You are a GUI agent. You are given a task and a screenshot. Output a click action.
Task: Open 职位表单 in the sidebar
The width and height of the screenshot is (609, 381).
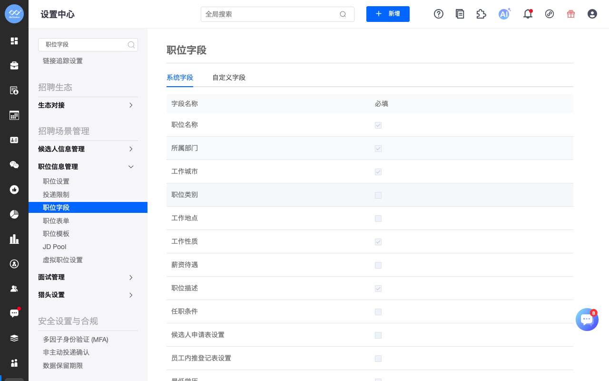pyautogui.click(x=56, y=221)
